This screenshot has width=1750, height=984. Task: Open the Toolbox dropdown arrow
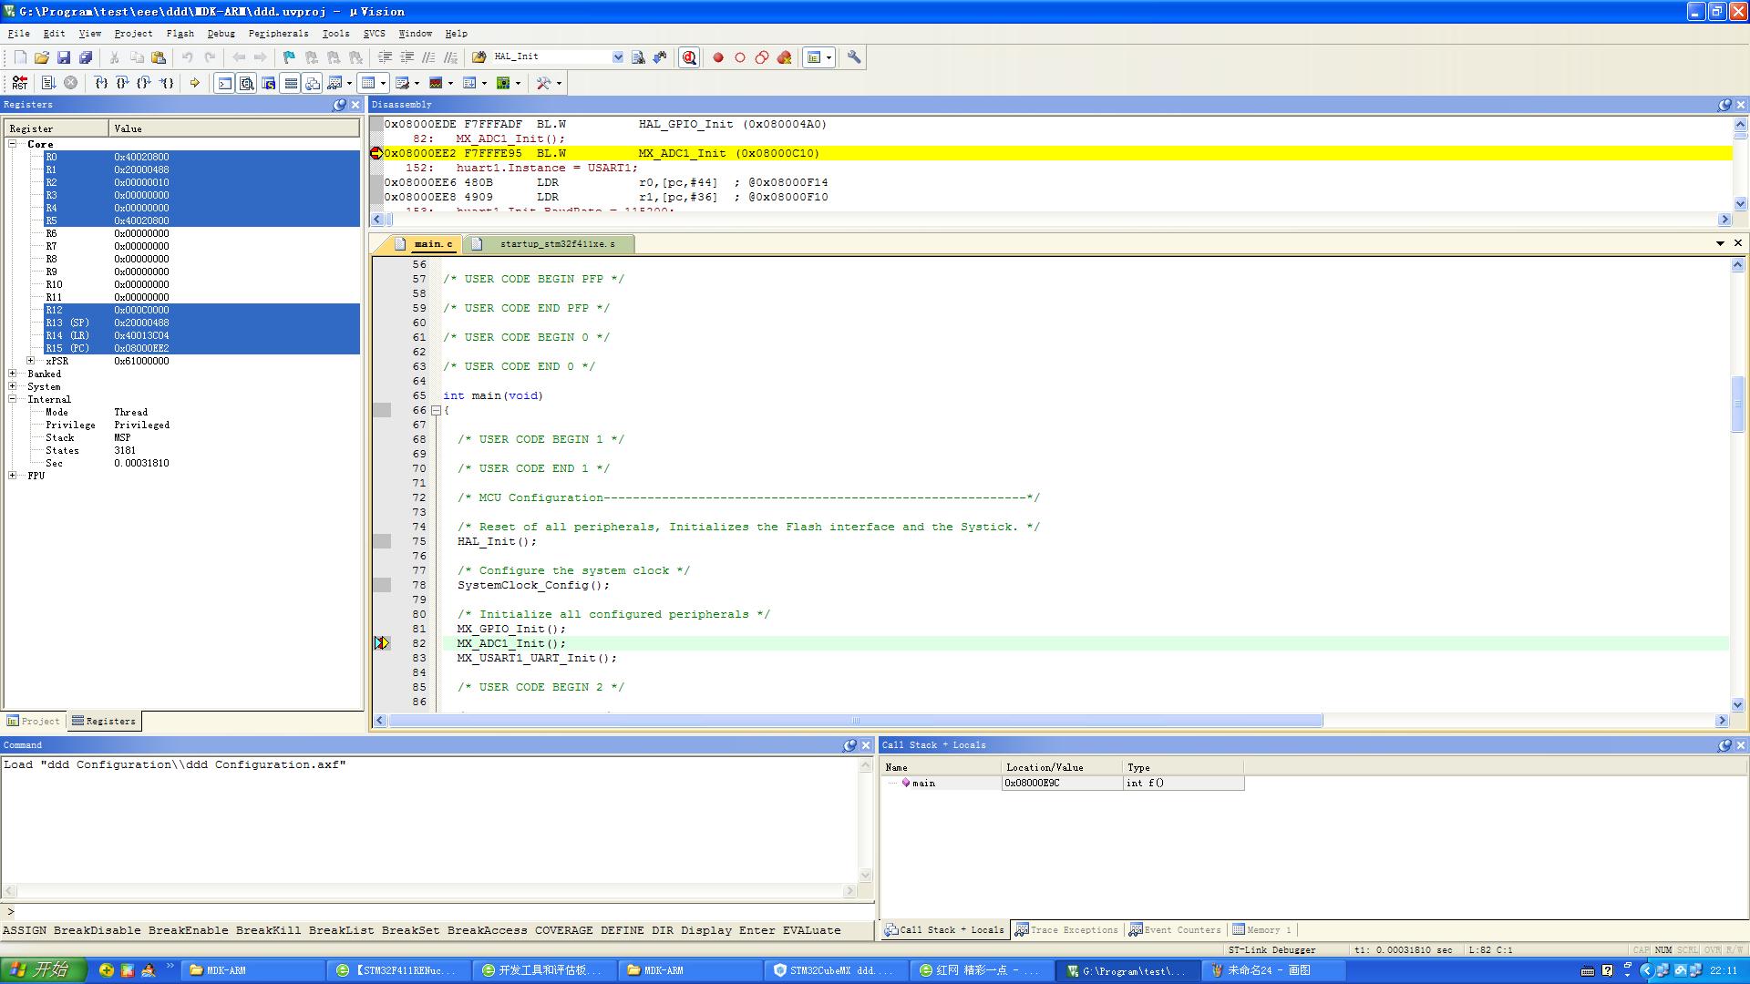pos(559,84)
